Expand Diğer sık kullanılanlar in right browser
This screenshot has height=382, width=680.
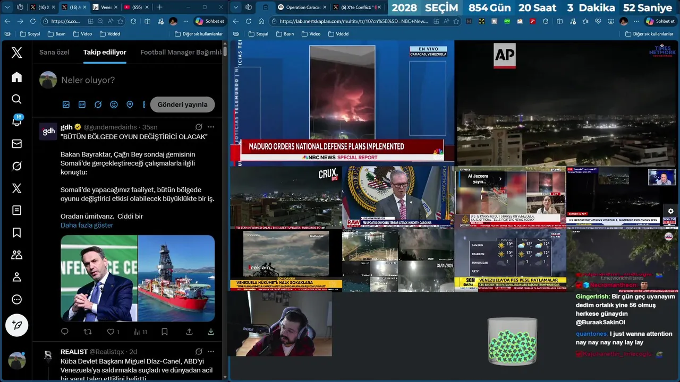coord(648,33)
